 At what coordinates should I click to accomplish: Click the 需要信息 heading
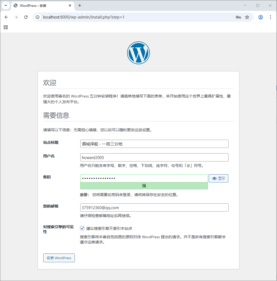point(56,115)
